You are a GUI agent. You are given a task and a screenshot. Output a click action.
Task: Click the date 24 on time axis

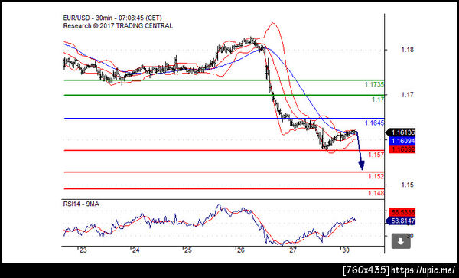(135, 250)
